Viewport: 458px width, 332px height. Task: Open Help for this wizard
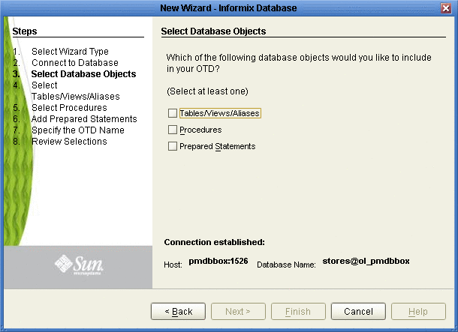[x=418, y=311]
